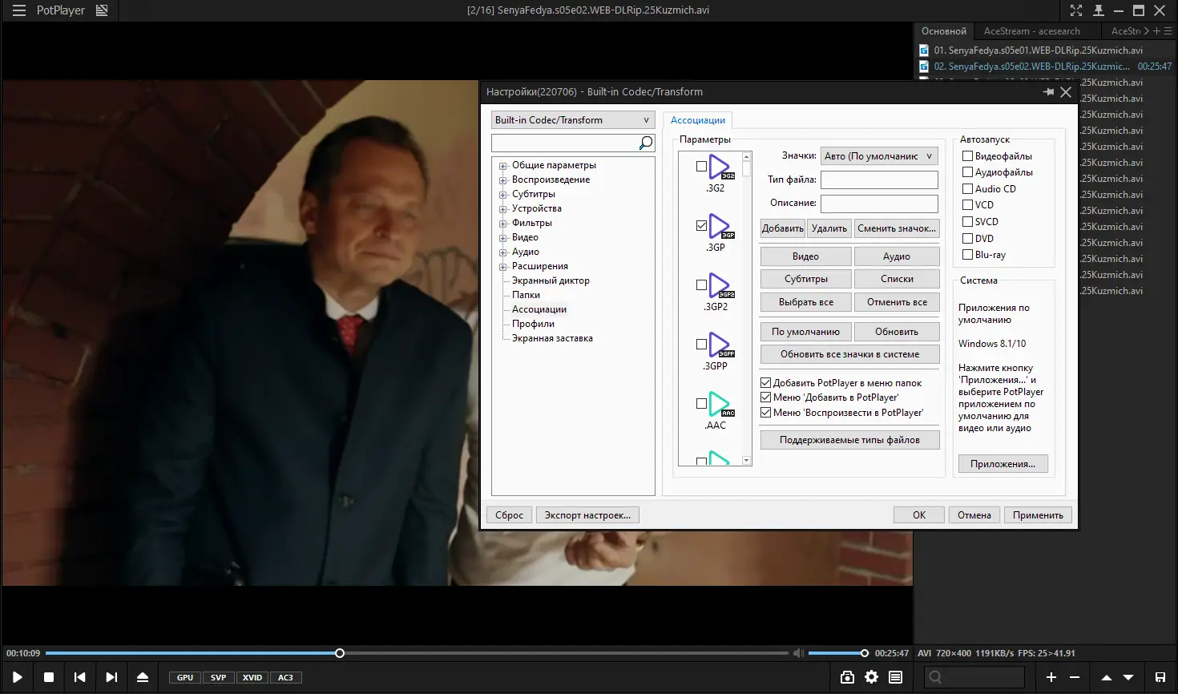Toggle fullscreen icon in PotPlayer title bar
The width and height of the screenshot is (1178, 694).
tap(1076, 10)
